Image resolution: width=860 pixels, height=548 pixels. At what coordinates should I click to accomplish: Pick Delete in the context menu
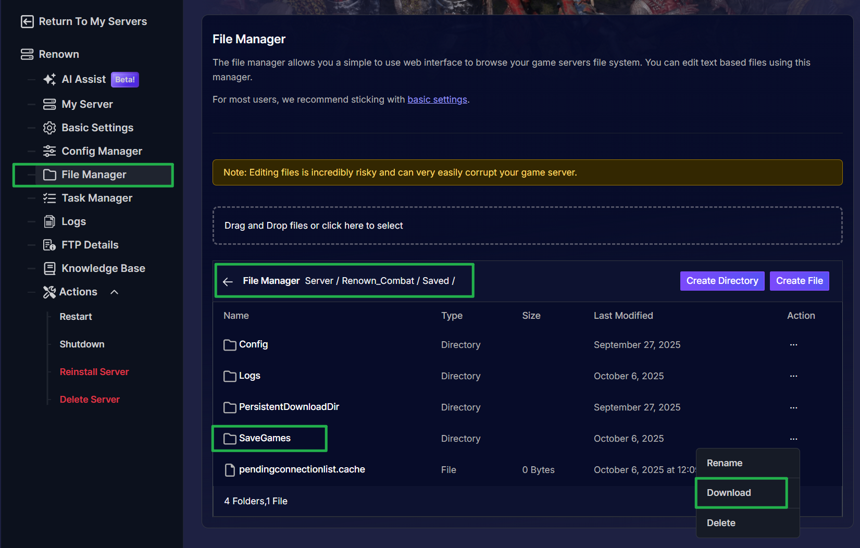[721, 523]
